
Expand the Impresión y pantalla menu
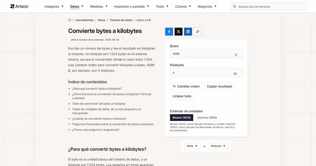pyautogui.click(x=132, y=7)
